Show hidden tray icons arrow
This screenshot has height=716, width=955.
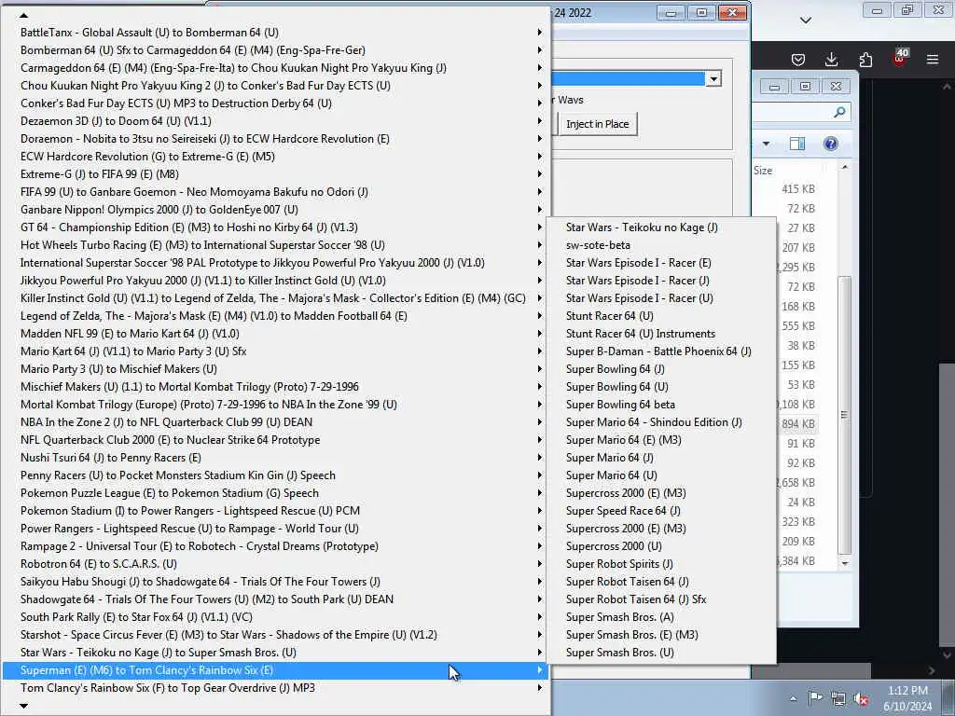793,698
